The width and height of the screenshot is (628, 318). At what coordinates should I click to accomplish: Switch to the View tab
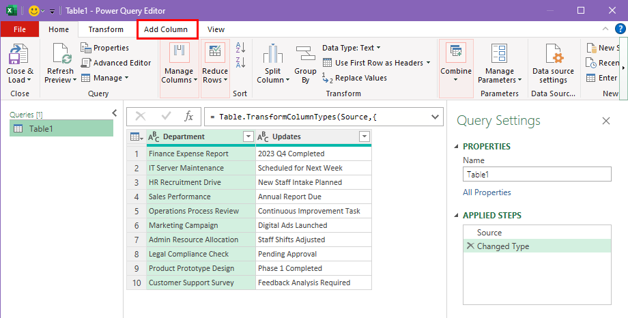point(216,29)
